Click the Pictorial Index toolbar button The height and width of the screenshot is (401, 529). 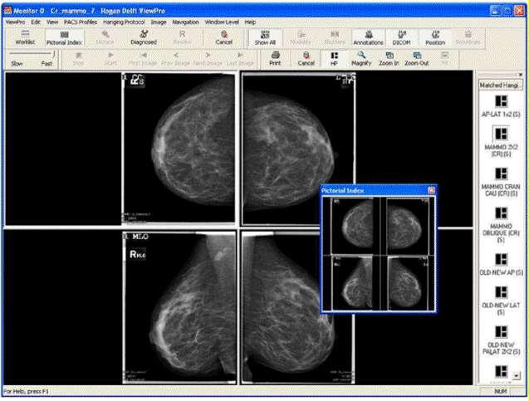[63, 36]
